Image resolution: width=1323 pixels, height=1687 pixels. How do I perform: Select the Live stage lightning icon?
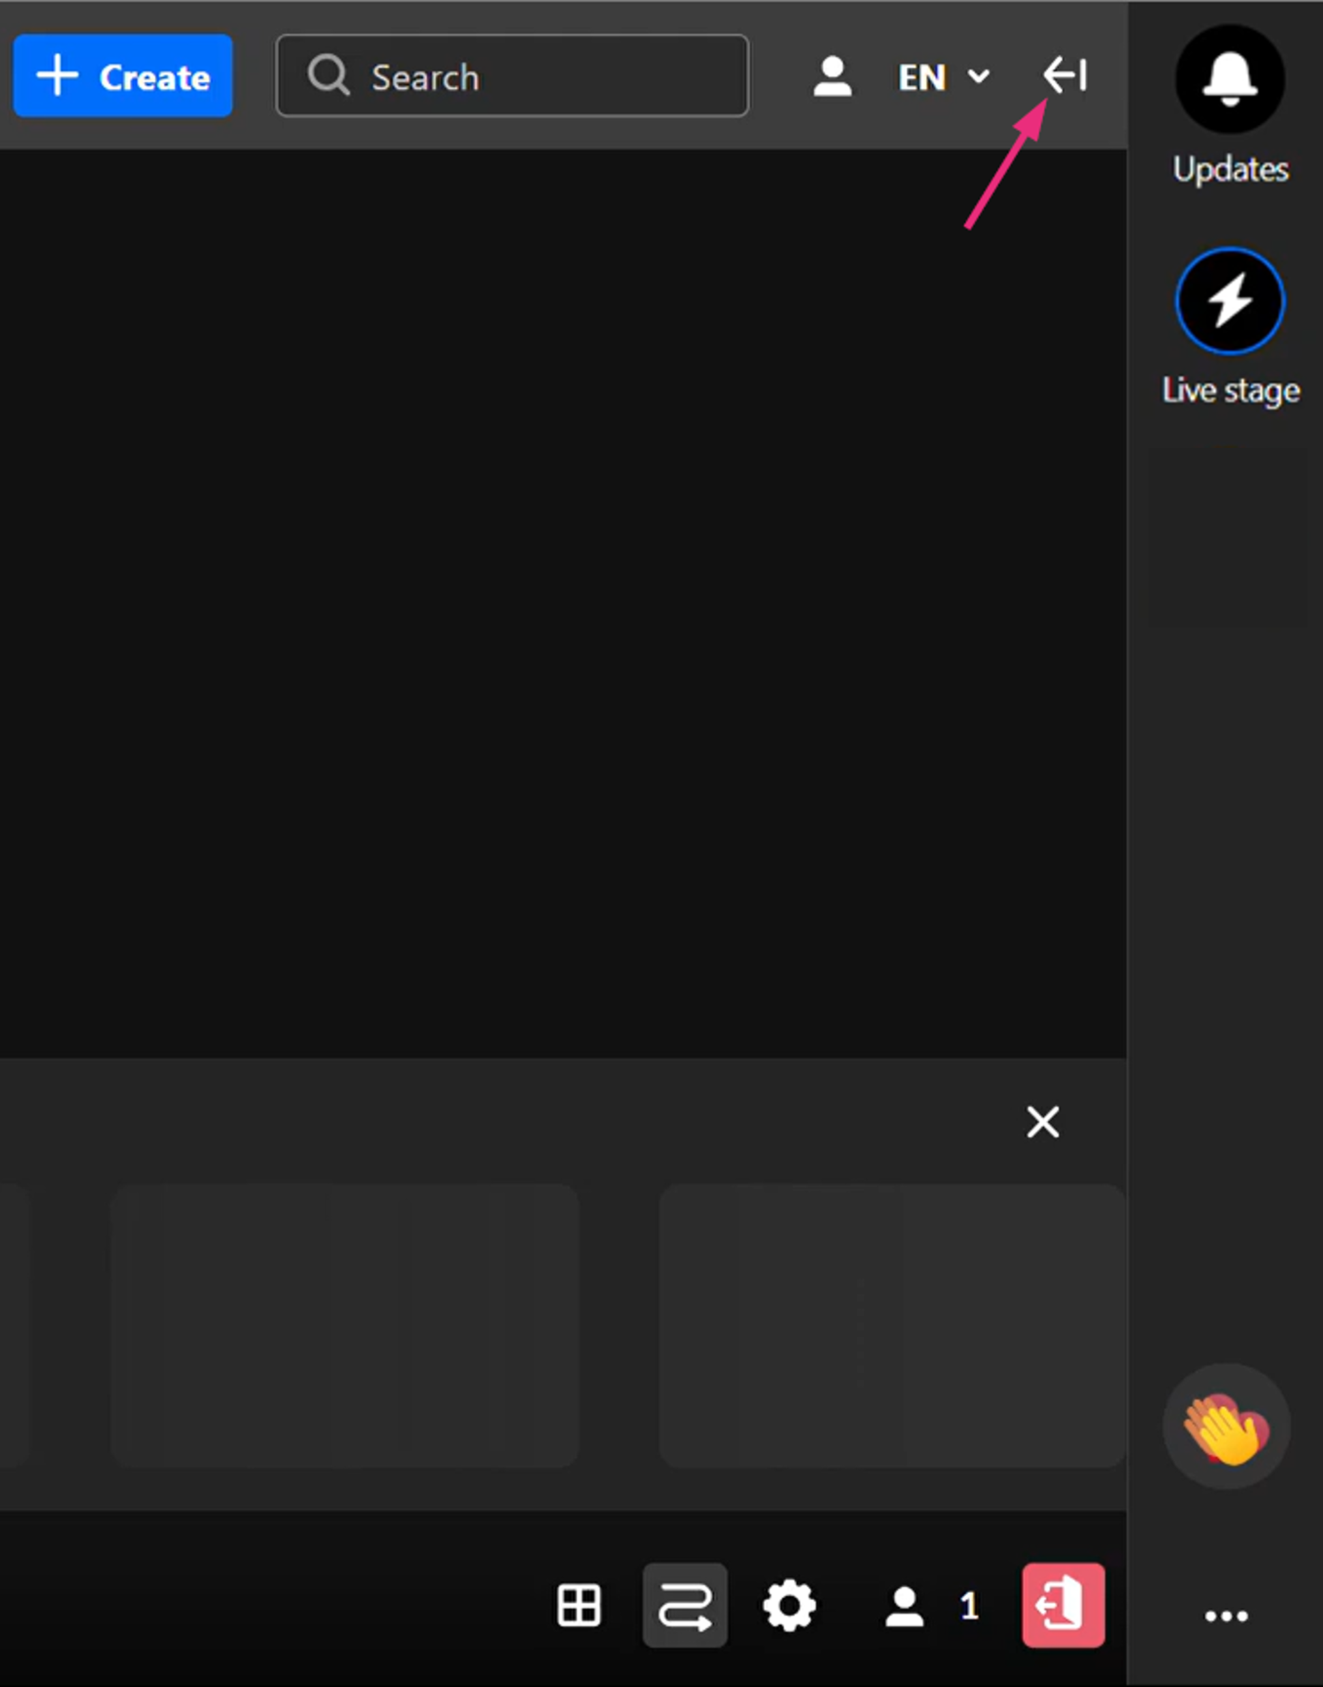point(1230,301)
